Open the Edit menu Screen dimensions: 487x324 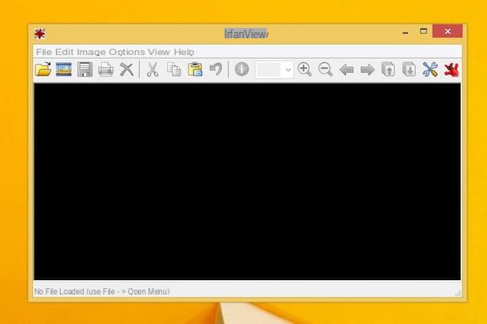[65, 52]
